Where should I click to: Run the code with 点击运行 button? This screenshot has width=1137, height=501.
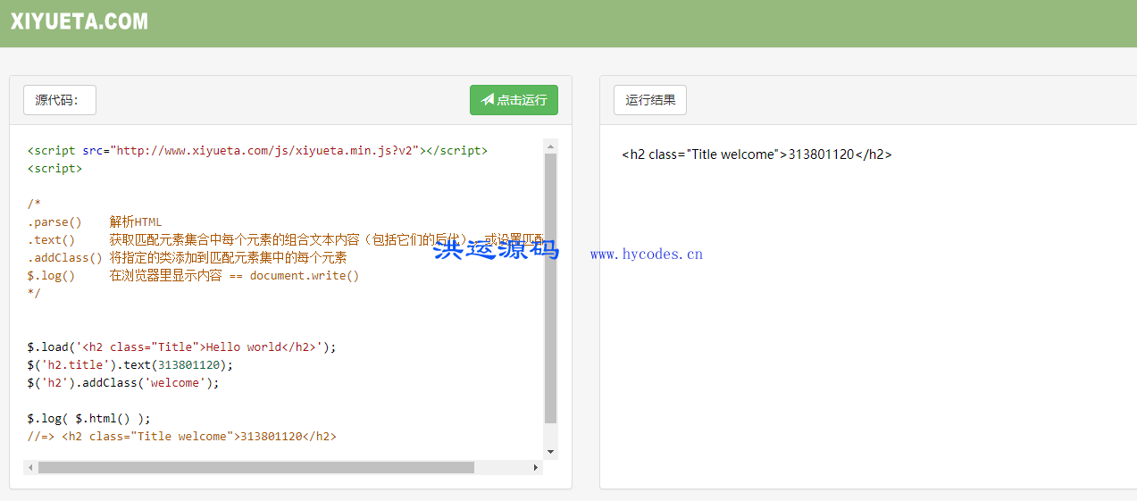pos(514,100)
